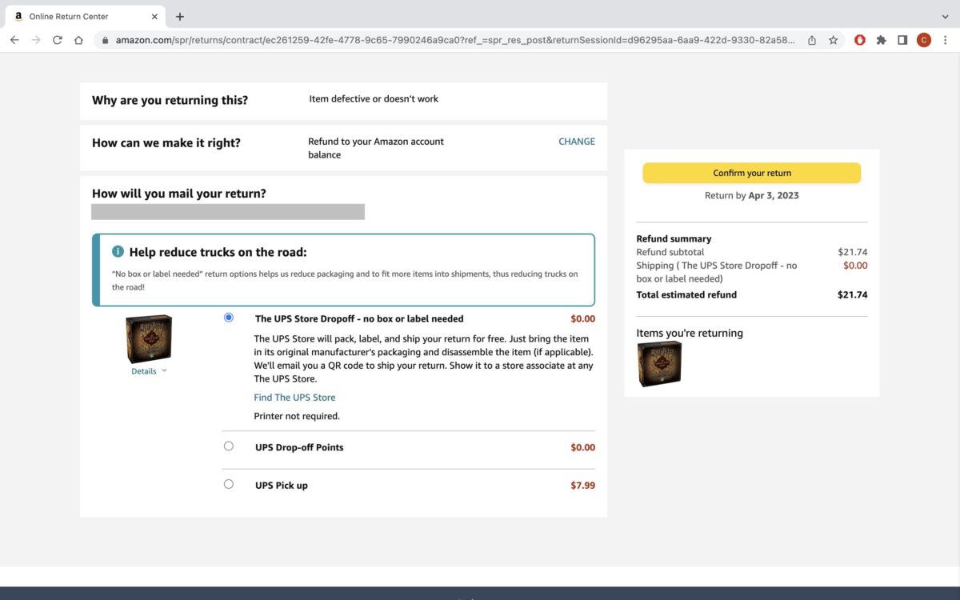The height and width of the screenshot is (600, 960).
Task: Open the extensions puzzle icon
Action: (x=881, y=40)
